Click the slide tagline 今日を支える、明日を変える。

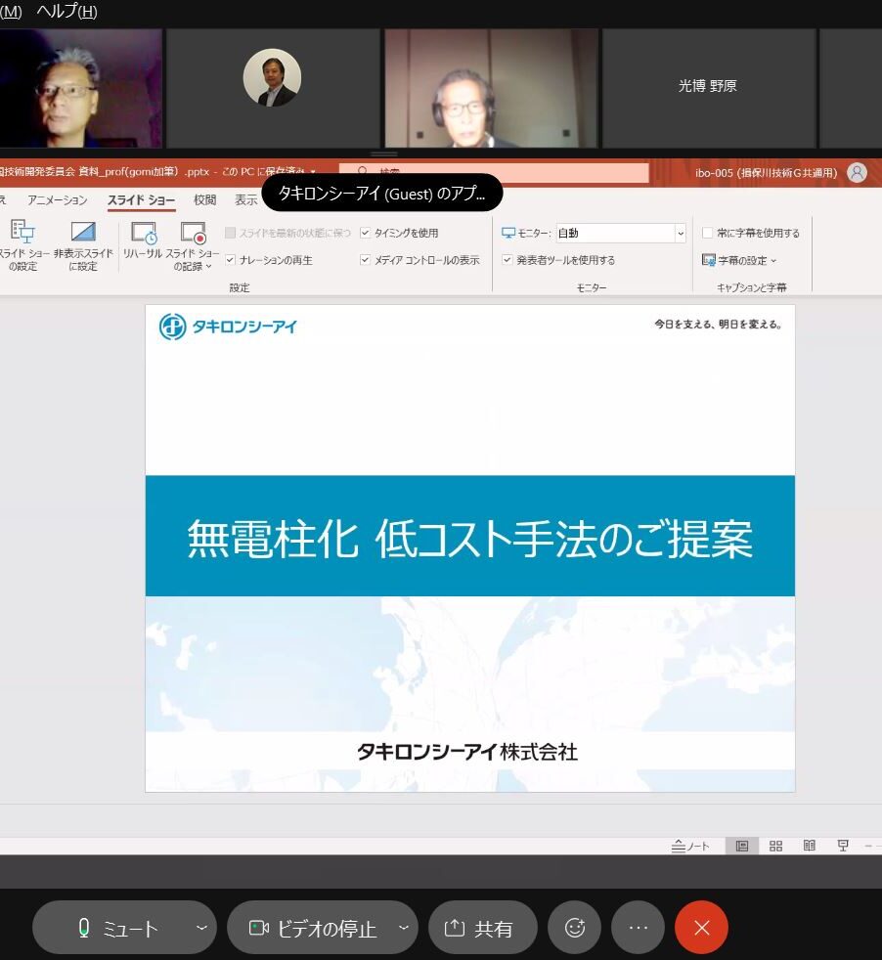point(719,324)
